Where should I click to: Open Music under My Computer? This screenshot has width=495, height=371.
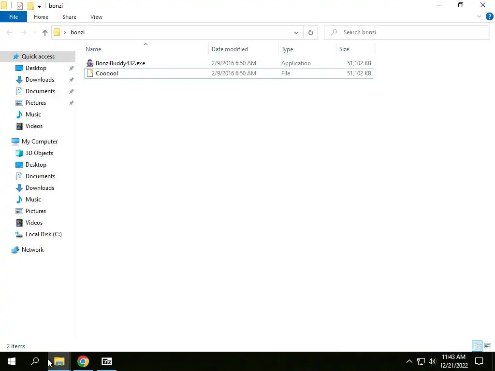pos(33,200)
